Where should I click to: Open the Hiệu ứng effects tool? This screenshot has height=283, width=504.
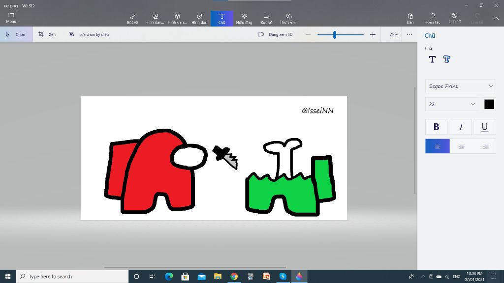[244, 19]
